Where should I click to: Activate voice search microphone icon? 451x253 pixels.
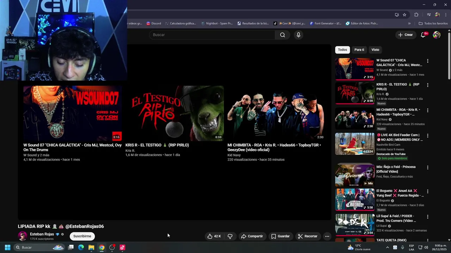(x=298, y=35)
